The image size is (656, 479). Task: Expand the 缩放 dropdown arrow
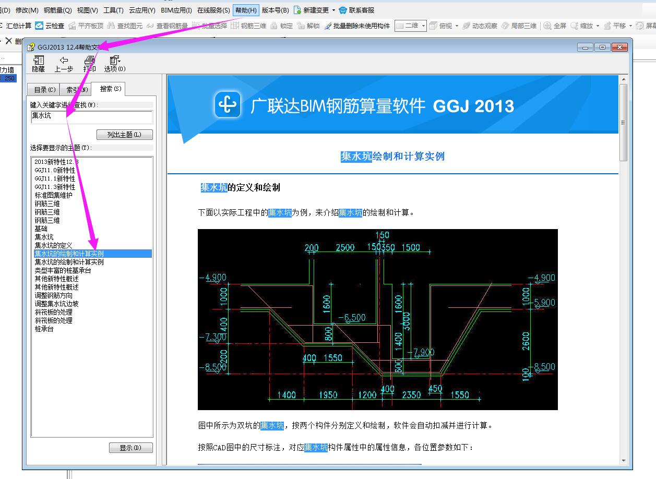point(598,26)
